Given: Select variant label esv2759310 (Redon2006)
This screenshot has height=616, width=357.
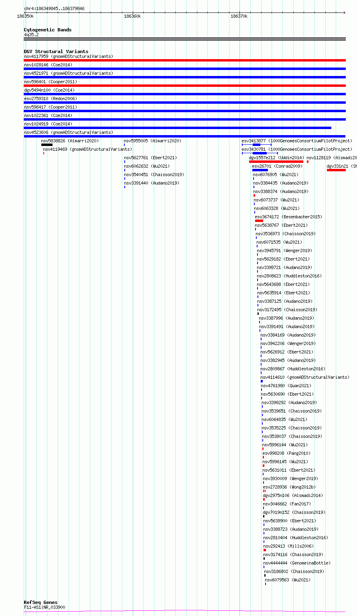Looking at the screenshot, I should 51,99.
